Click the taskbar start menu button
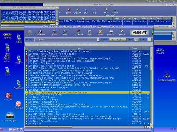 tap(4, 129)
